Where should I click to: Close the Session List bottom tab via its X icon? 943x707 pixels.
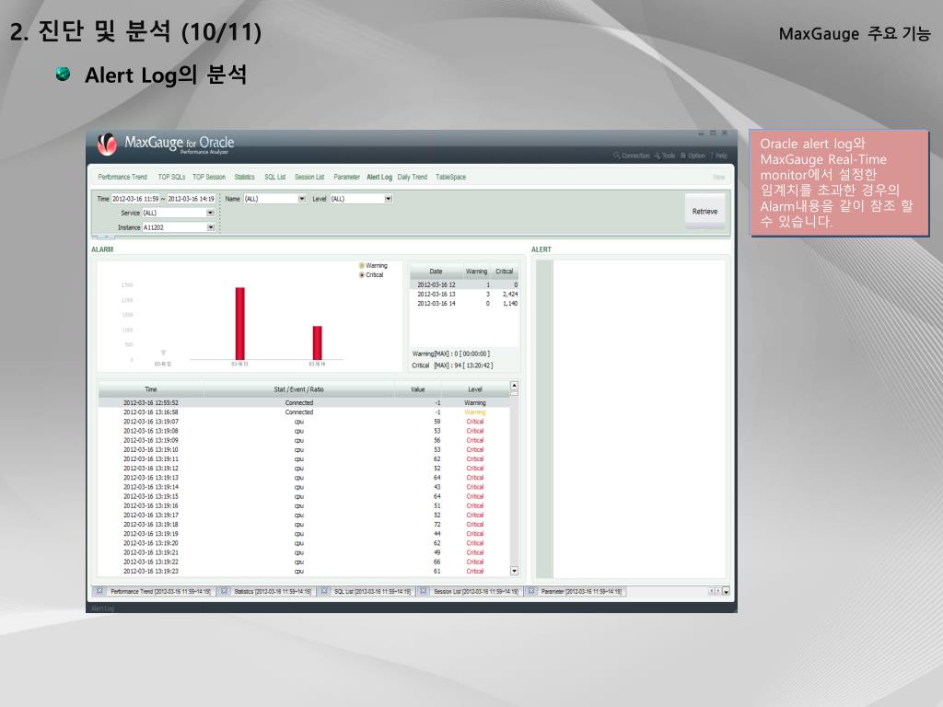coord(424,592)
